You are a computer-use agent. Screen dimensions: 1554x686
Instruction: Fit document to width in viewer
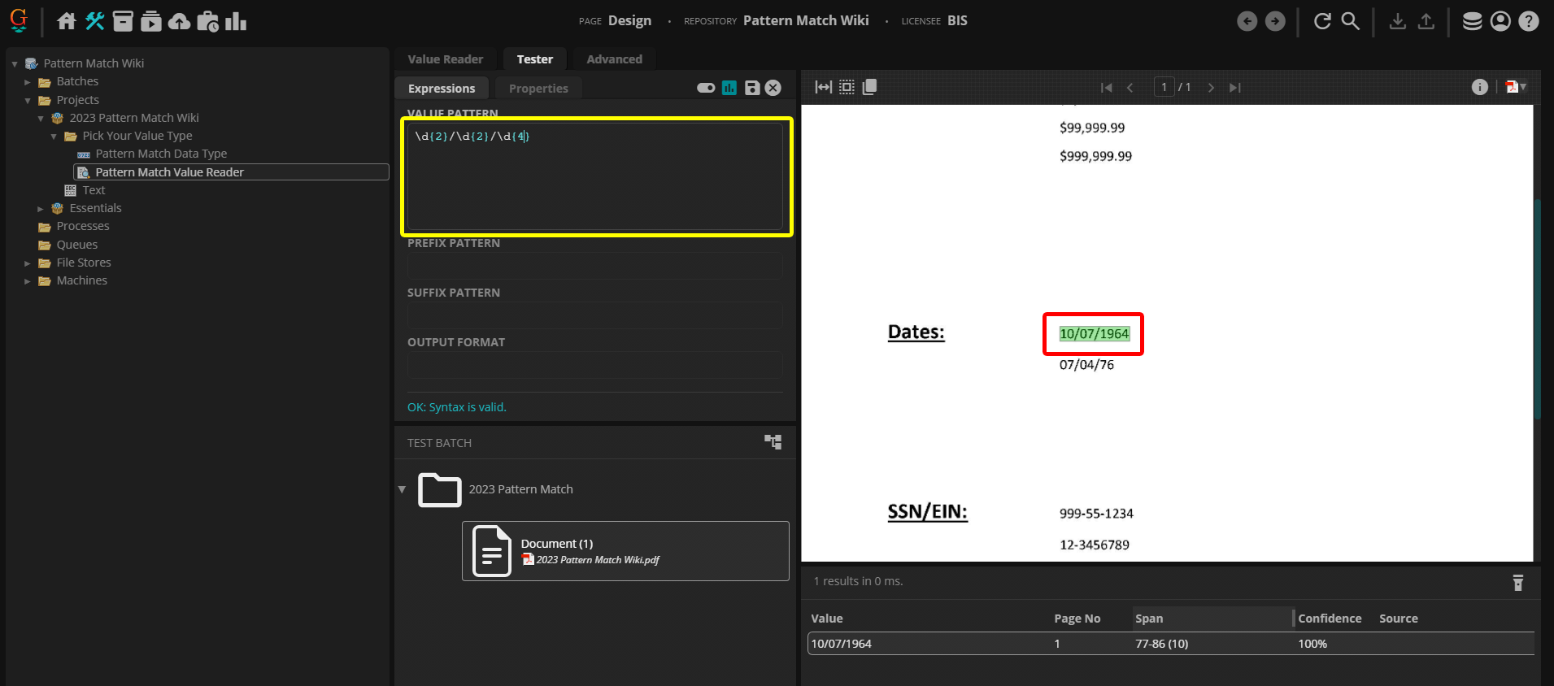coord(824,87)
